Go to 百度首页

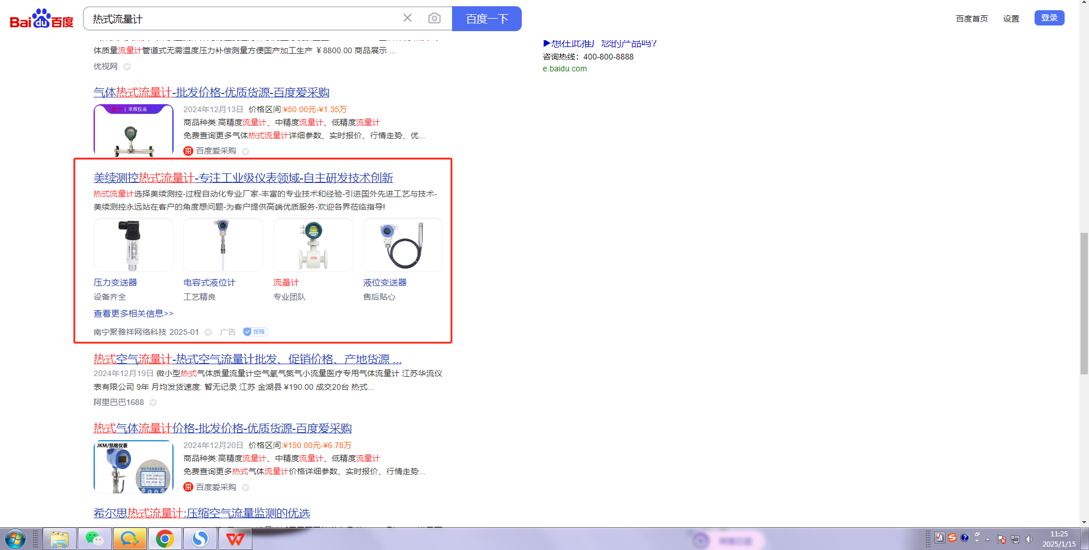(972, 19)
